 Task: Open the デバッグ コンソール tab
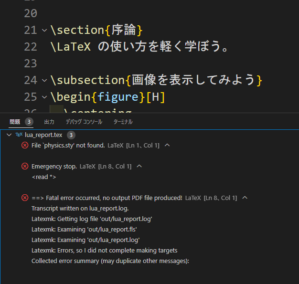(84, 122)
